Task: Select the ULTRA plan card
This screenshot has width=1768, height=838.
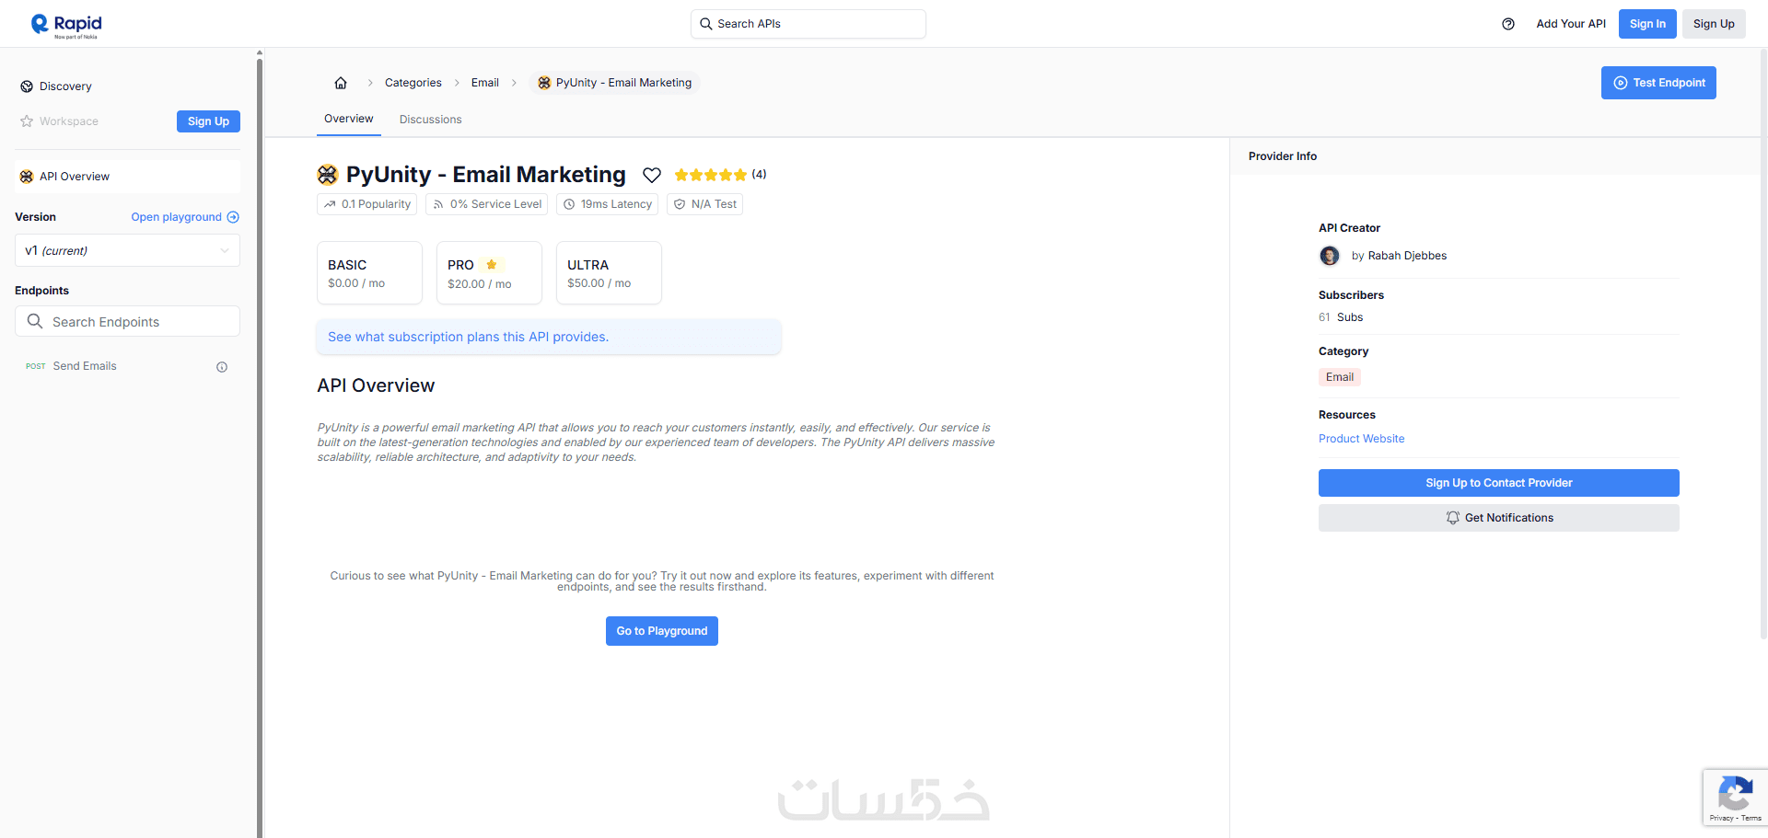Action: pyautogui.click(x=609, y=272)
